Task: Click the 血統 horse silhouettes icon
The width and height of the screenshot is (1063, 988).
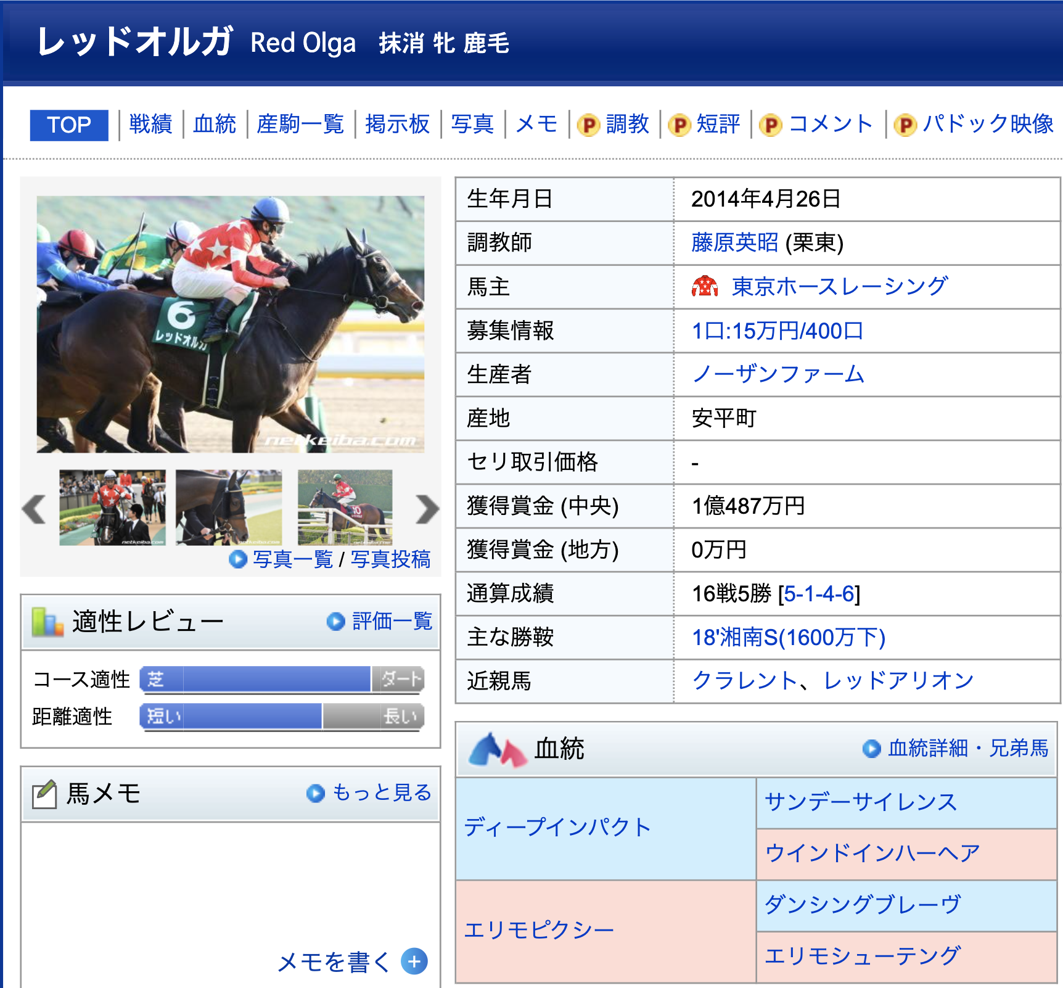Action: (x=498, y=749)
